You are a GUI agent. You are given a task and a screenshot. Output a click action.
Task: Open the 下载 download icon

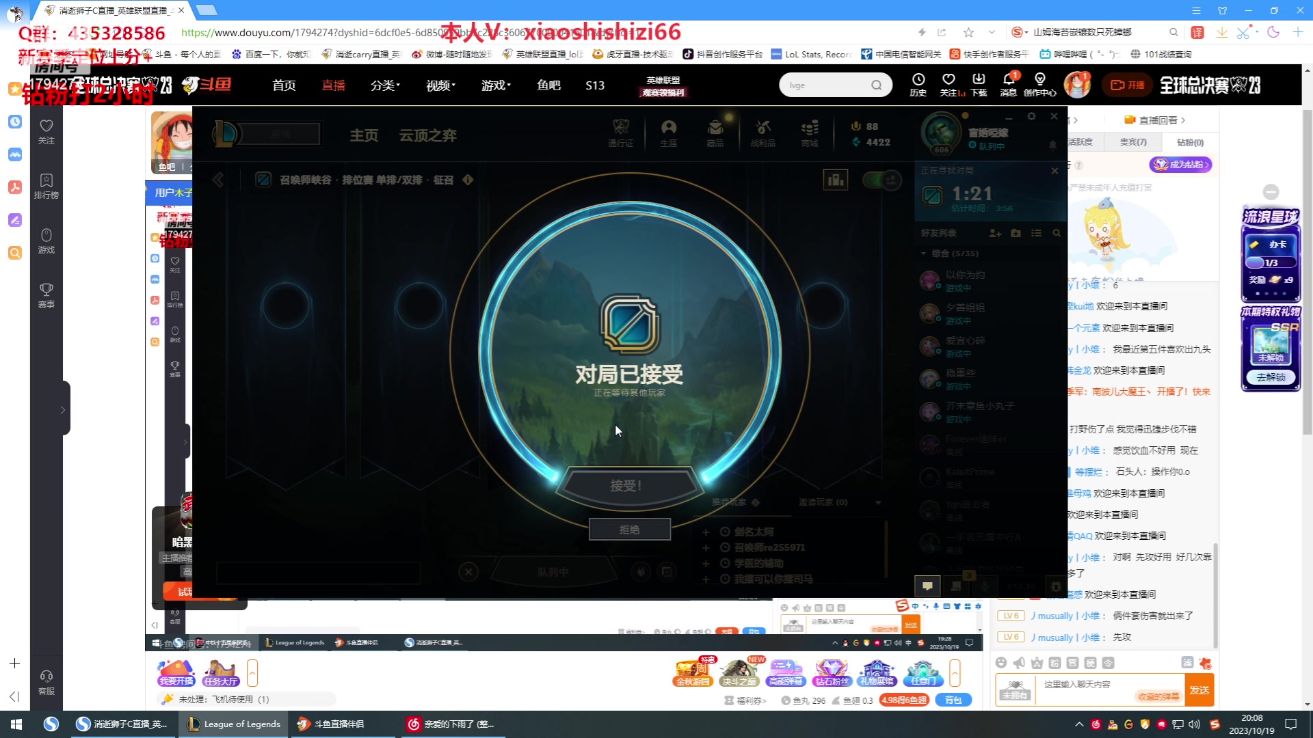point(979,85)
